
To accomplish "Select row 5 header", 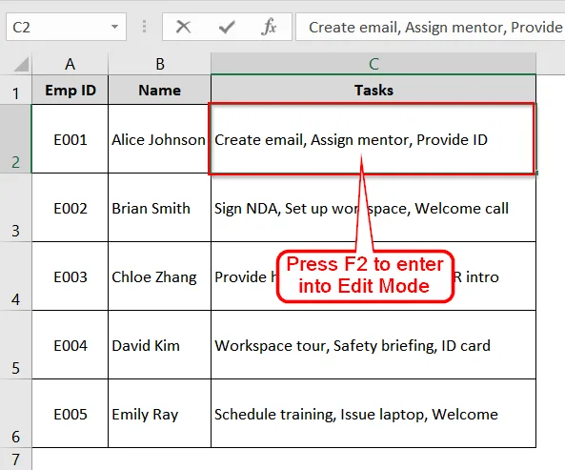I will pos(15,344).
